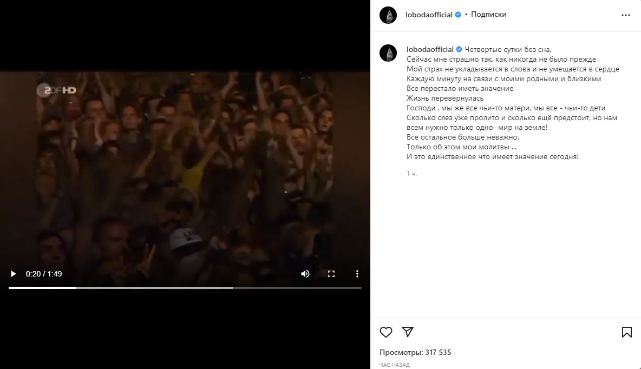Open lobodaofficial link in the caption

point(430,49)
